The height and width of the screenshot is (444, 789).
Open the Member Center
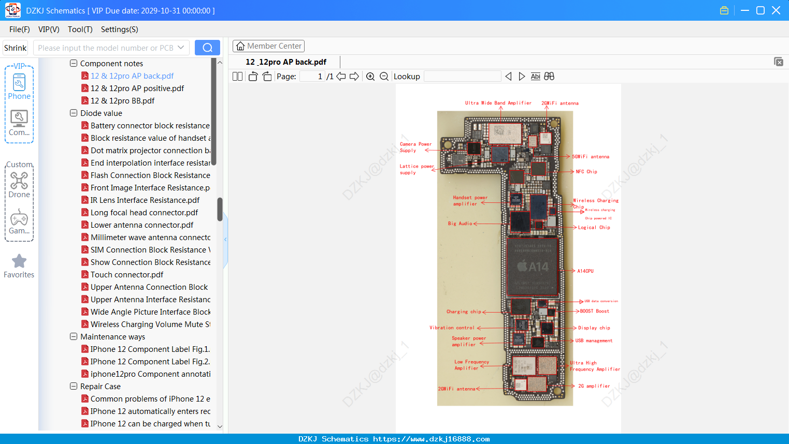tap(268, 46)
